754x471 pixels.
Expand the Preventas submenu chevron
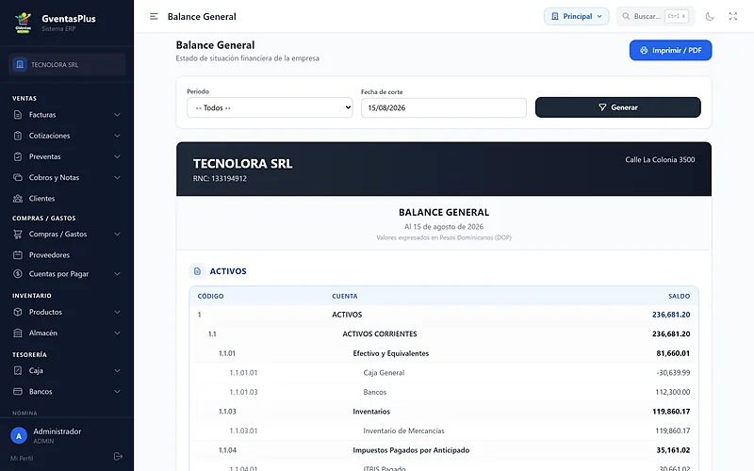tap(117, 156)
